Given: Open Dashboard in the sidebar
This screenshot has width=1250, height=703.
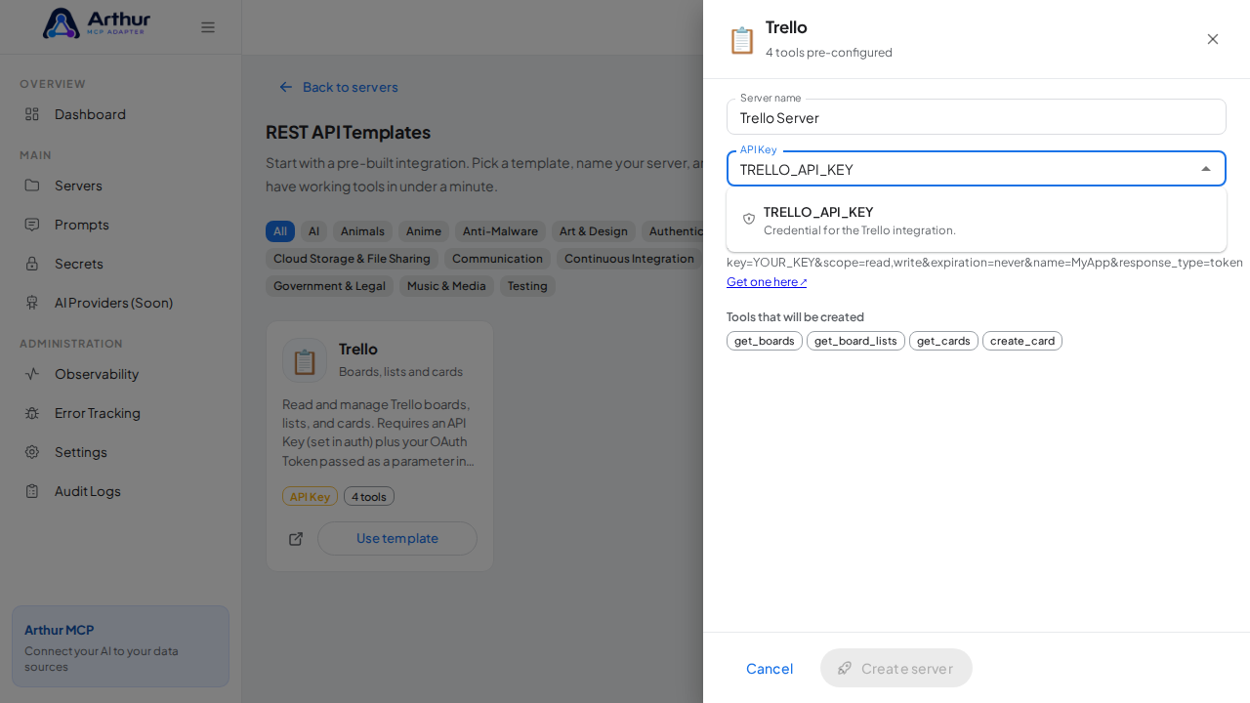Looking at the screenshot, I should tap(121, 114).
